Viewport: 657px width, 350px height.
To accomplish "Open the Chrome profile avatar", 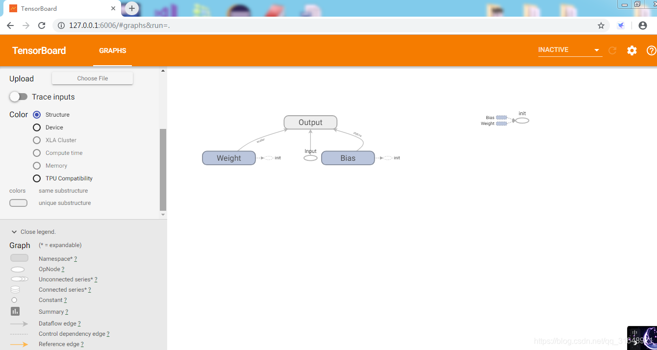I will coord(643,25).
